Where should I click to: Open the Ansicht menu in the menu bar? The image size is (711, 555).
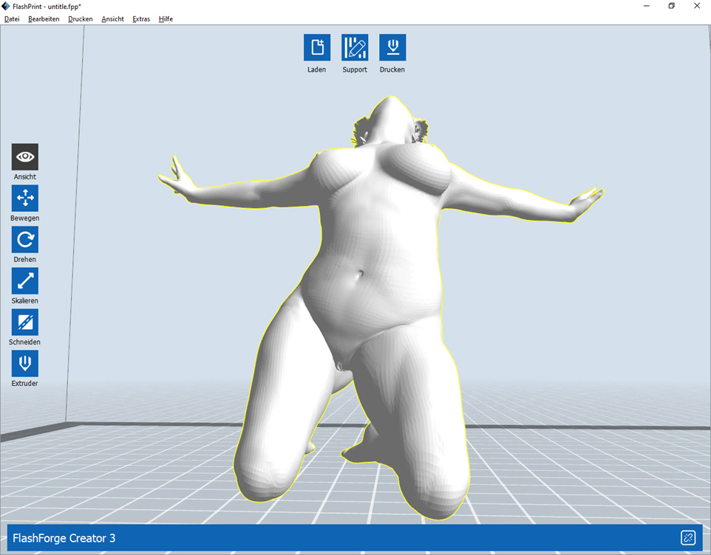(x=112, y=19)
